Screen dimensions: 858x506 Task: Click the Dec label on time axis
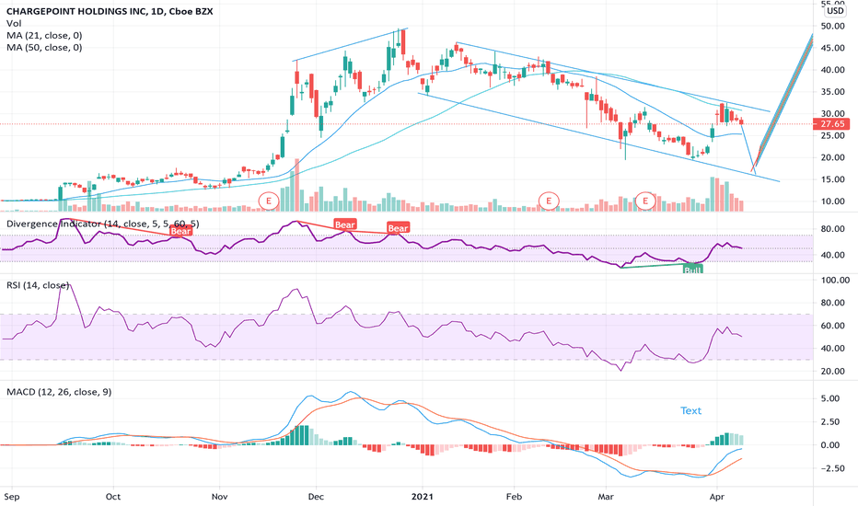pyautogui.click(x=316, y=497)
